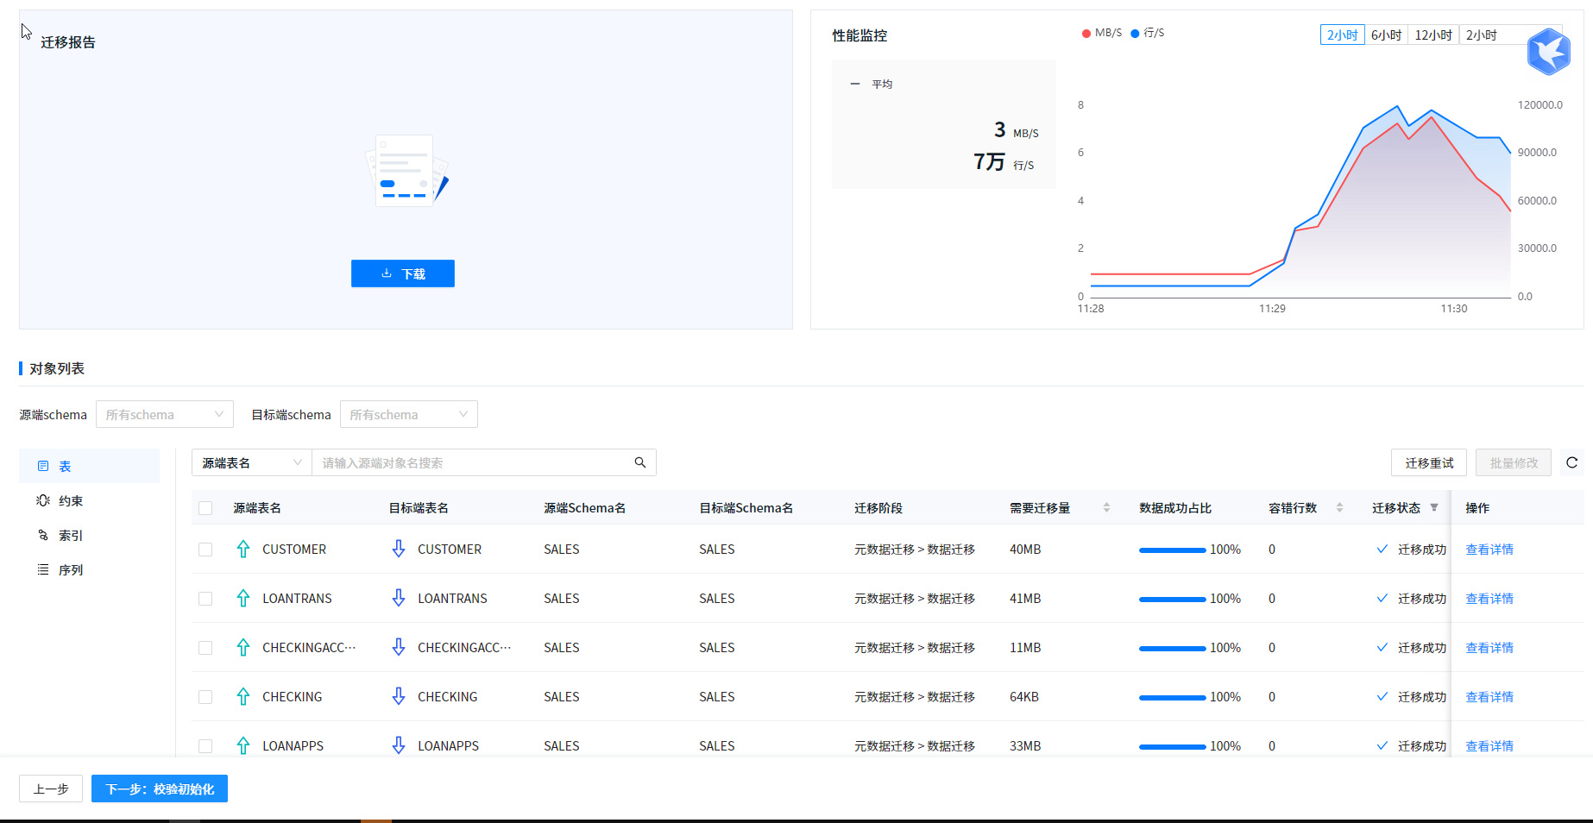Toggle the select-all header checkbox
This screenshot has height=823, width=1593.
pyautogui.click(x=205, y=508)
